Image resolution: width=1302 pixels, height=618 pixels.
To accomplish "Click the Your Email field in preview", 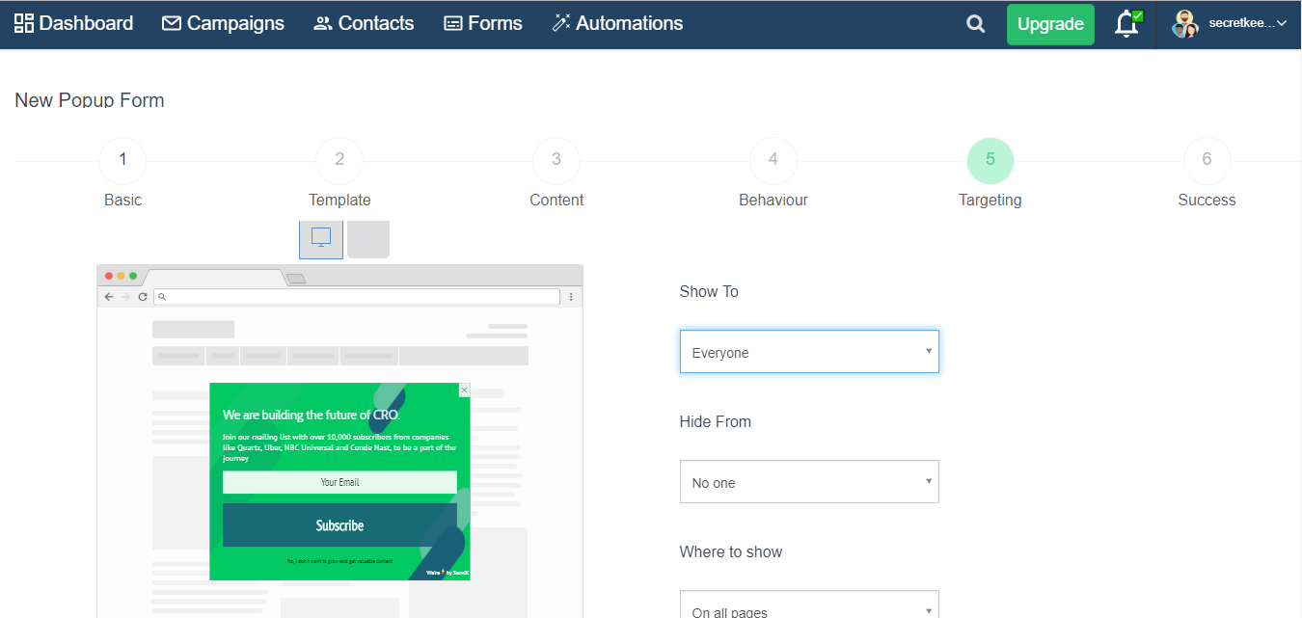I will click(339, 482).
